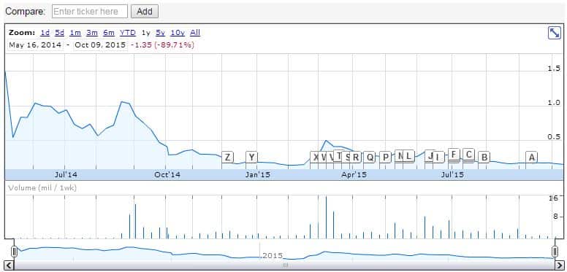The width and height of the screenshot is (567, 272).
Task: Open news flag R near Apr'15
Action: tap(356, 158)
